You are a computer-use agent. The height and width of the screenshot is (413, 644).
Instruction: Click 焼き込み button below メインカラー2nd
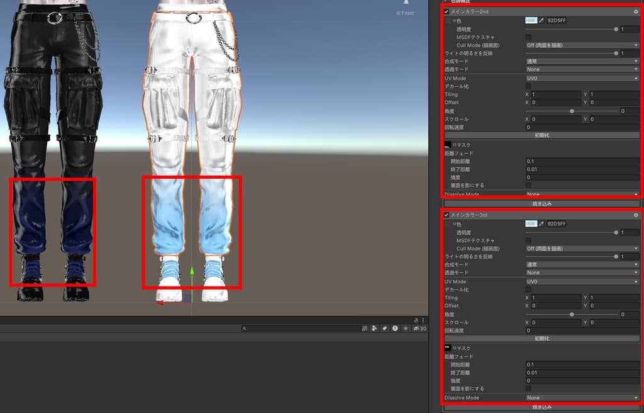click(541, 203)
